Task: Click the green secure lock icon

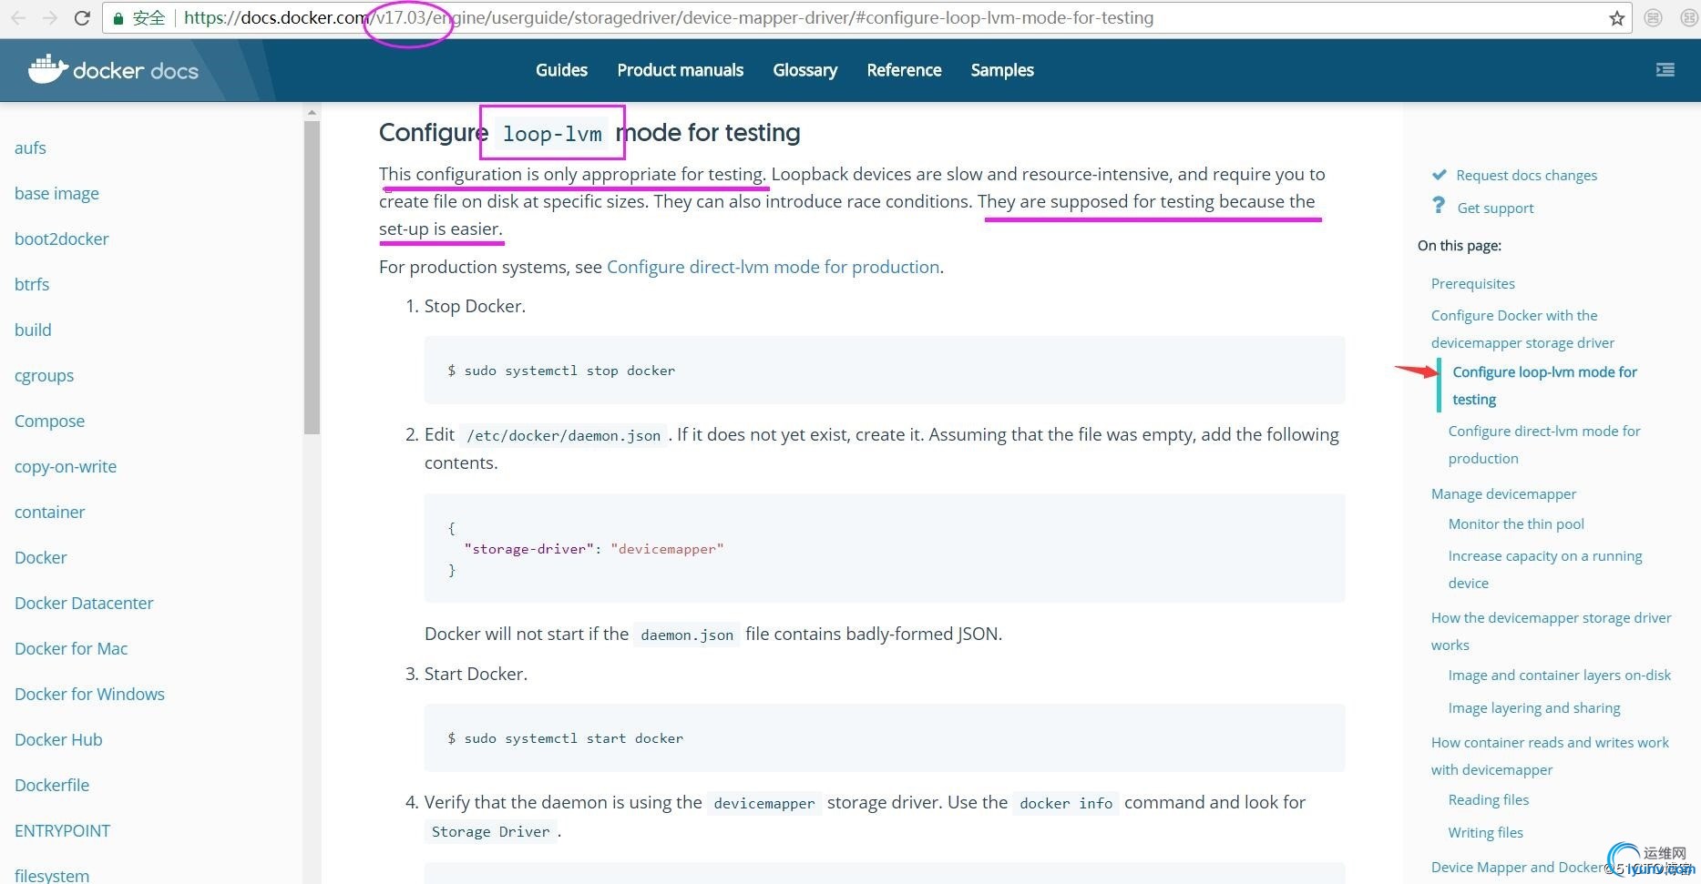Action: tap(118, 18)
